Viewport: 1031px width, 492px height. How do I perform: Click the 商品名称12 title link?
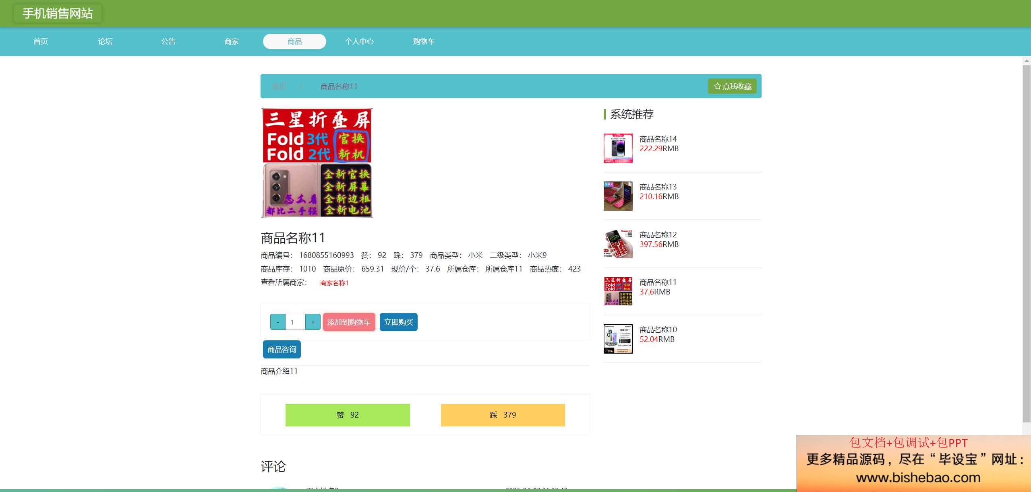658,235
